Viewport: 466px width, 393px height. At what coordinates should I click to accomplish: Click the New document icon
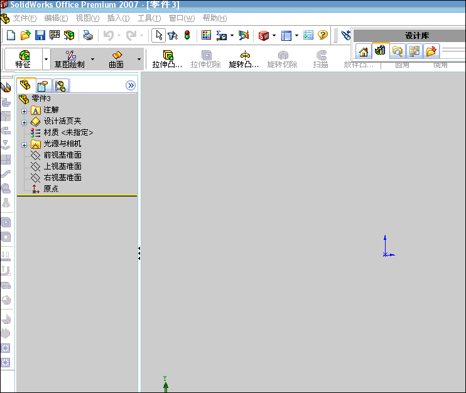pos(11,35)
